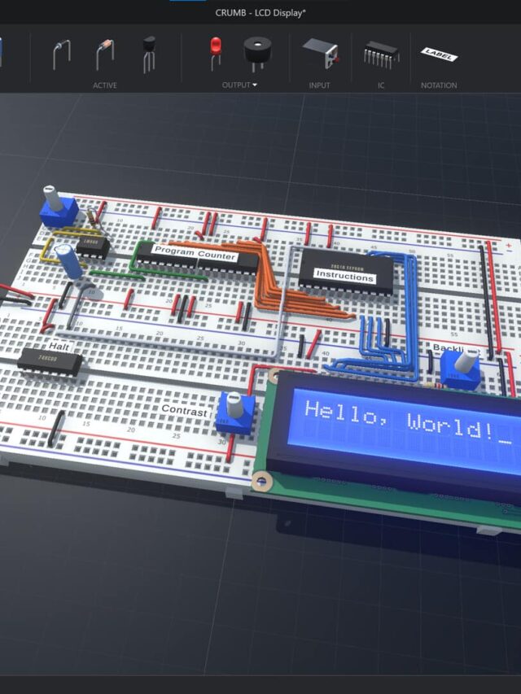Viewport: 521px width, 694px height.
Task: Pick the red LED output component
Action: pyautogui.click(x=215, y=54)
